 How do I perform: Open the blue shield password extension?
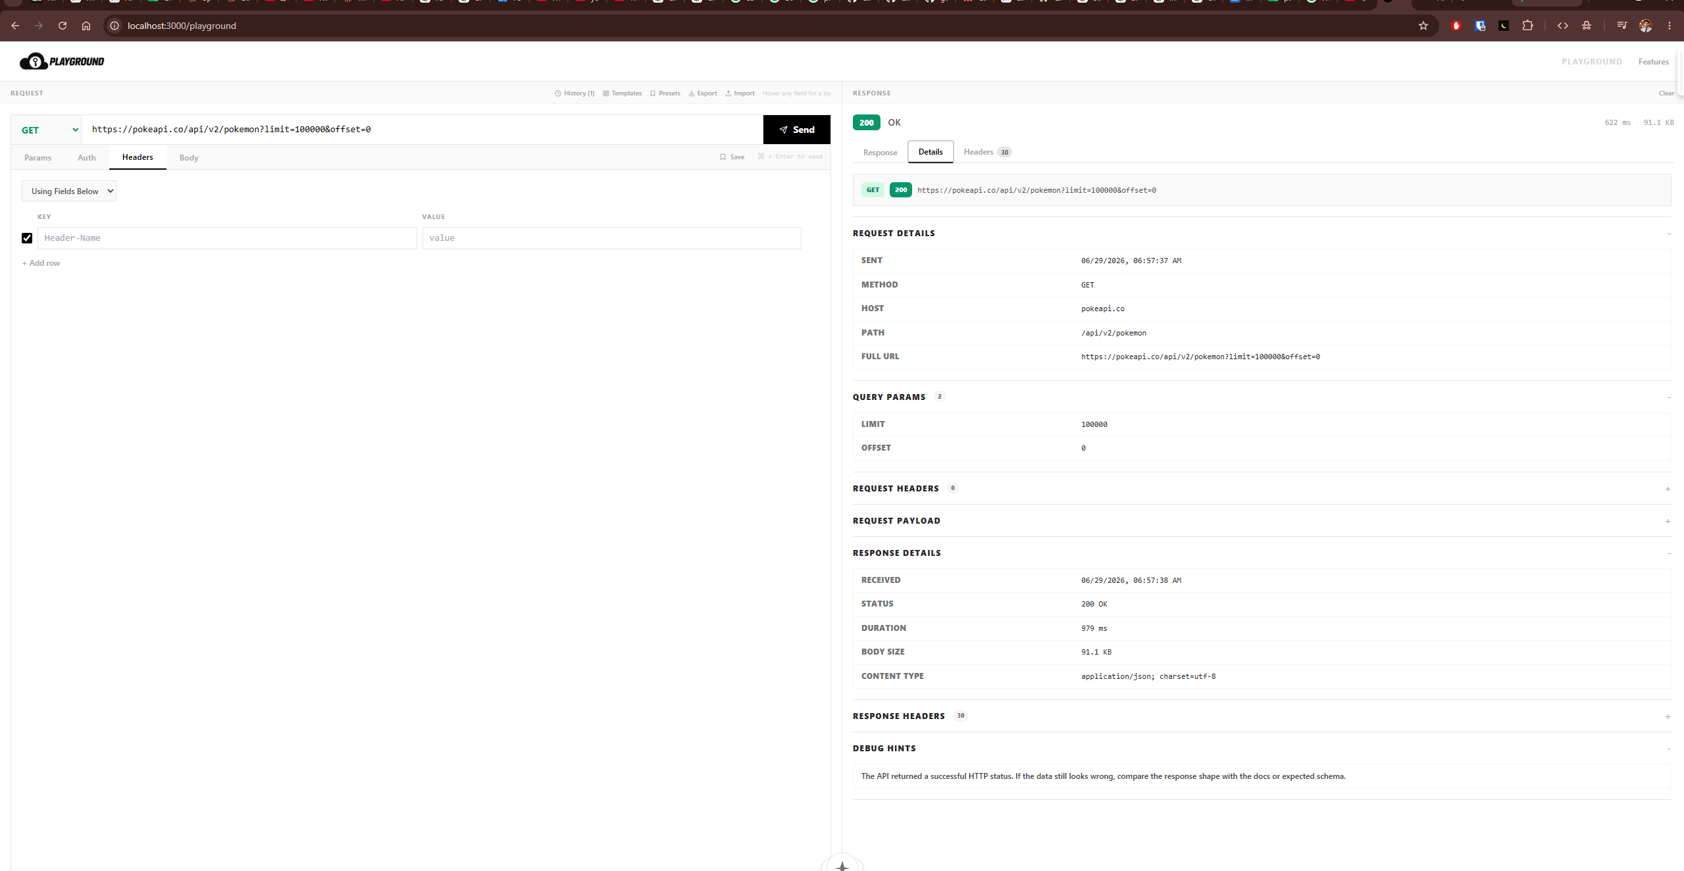1480,26
